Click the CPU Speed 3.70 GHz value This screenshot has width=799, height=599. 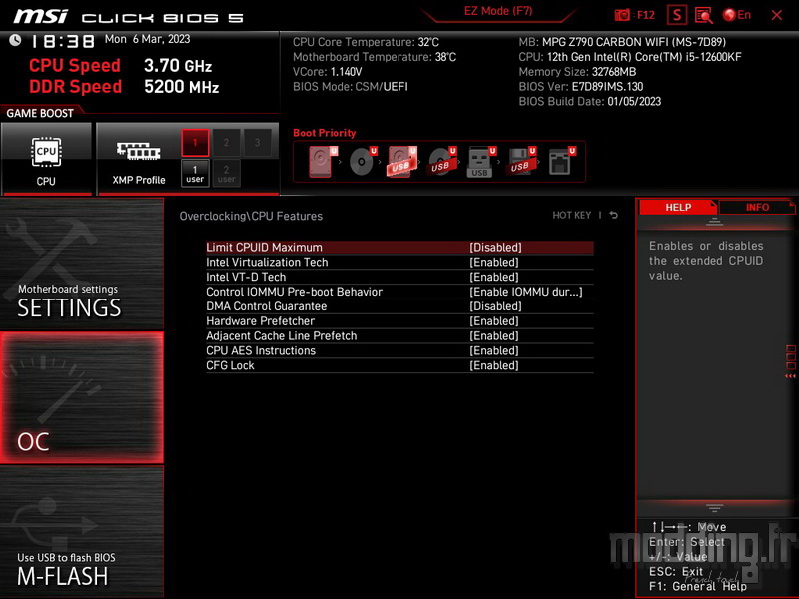(x=178, y=65)
